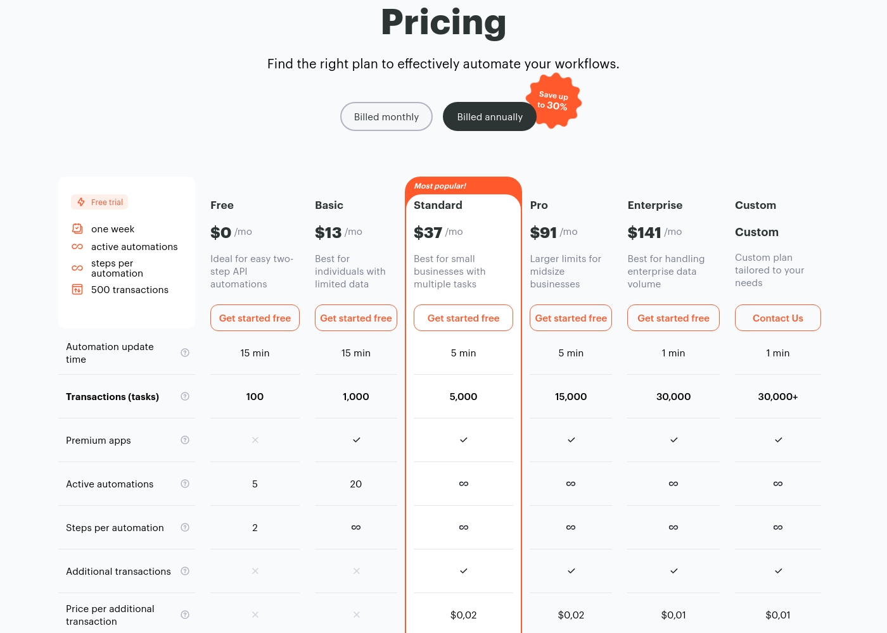Click the lightning Free trial badge
This screenshot has width=887, height=633.
[99, 202]
